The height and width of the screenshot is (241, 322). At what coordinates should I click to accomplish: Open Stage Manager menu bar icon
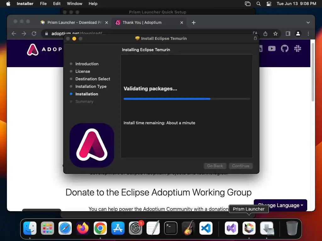(x=248, y=4)
